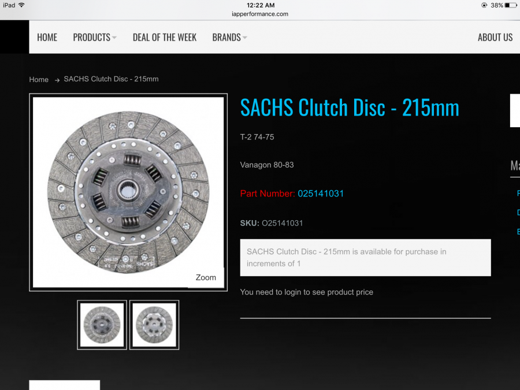The height and width of the screenshot is (390, 520).
Task: Click the SACHS Clutch Disc - 215mm title
Action: pyautogui.click(x=350, y=108)
